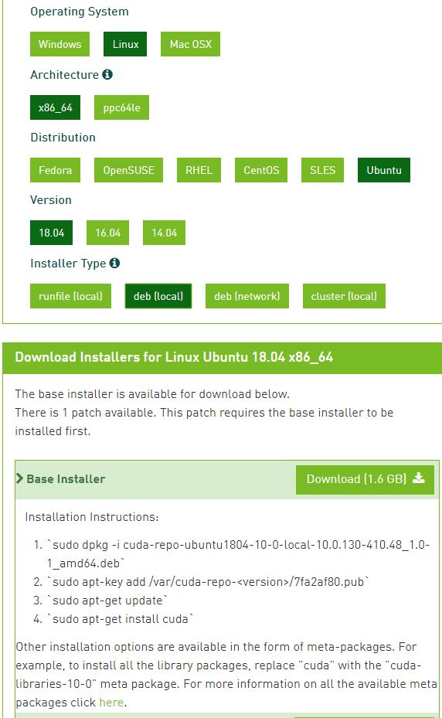Click the Base Installer heading
Image resolution: width=442 pixels, height=718 pixels.
pos(66,479)
